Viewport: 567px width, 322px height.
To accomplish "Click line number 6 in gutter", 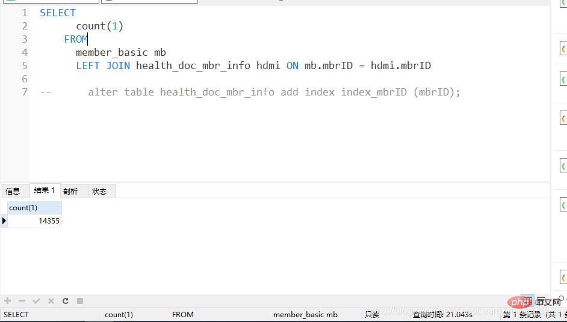I will coord(24,79).
